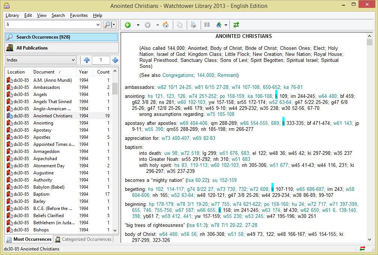Open the Back history dropdown arrow

(138, 25)
